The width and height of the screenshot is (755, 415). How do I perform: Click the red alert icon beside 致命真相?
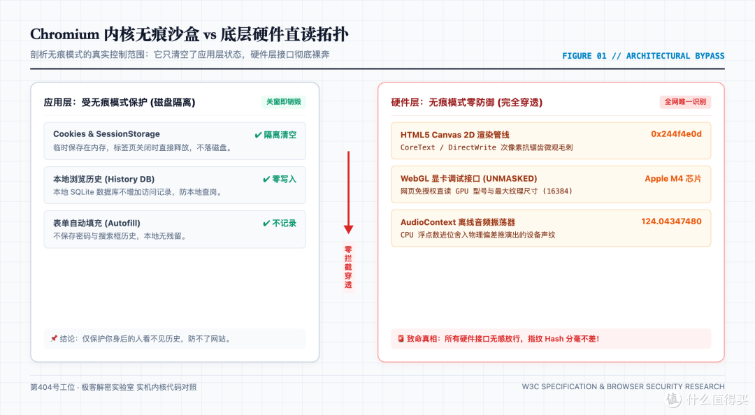click(401, 338)
